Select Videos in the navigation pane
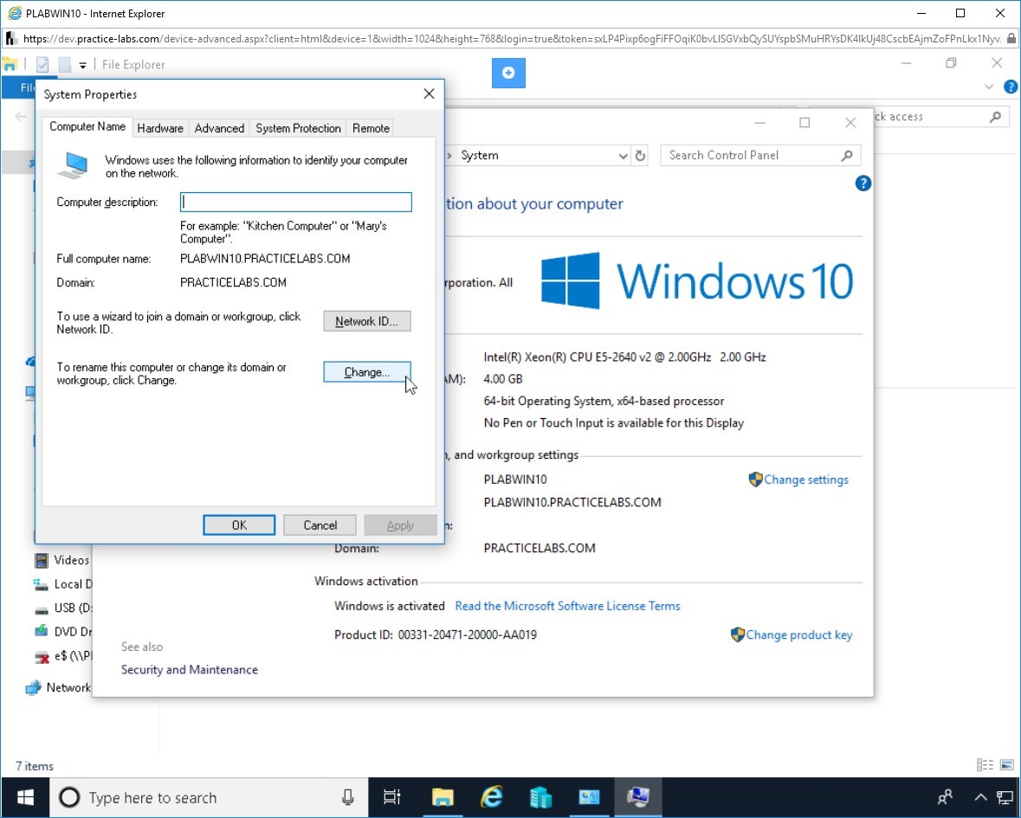This screenshot has width=1021, height=818. (61, 560)
